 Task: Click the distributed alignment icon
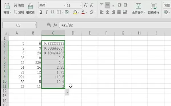point(125,12)
